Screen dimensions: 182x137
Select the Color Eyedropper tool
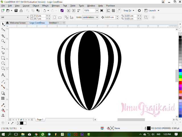[x=3, y=105]
